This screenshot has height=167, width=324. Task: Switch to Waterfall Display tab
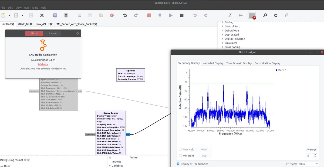point(213,63)
